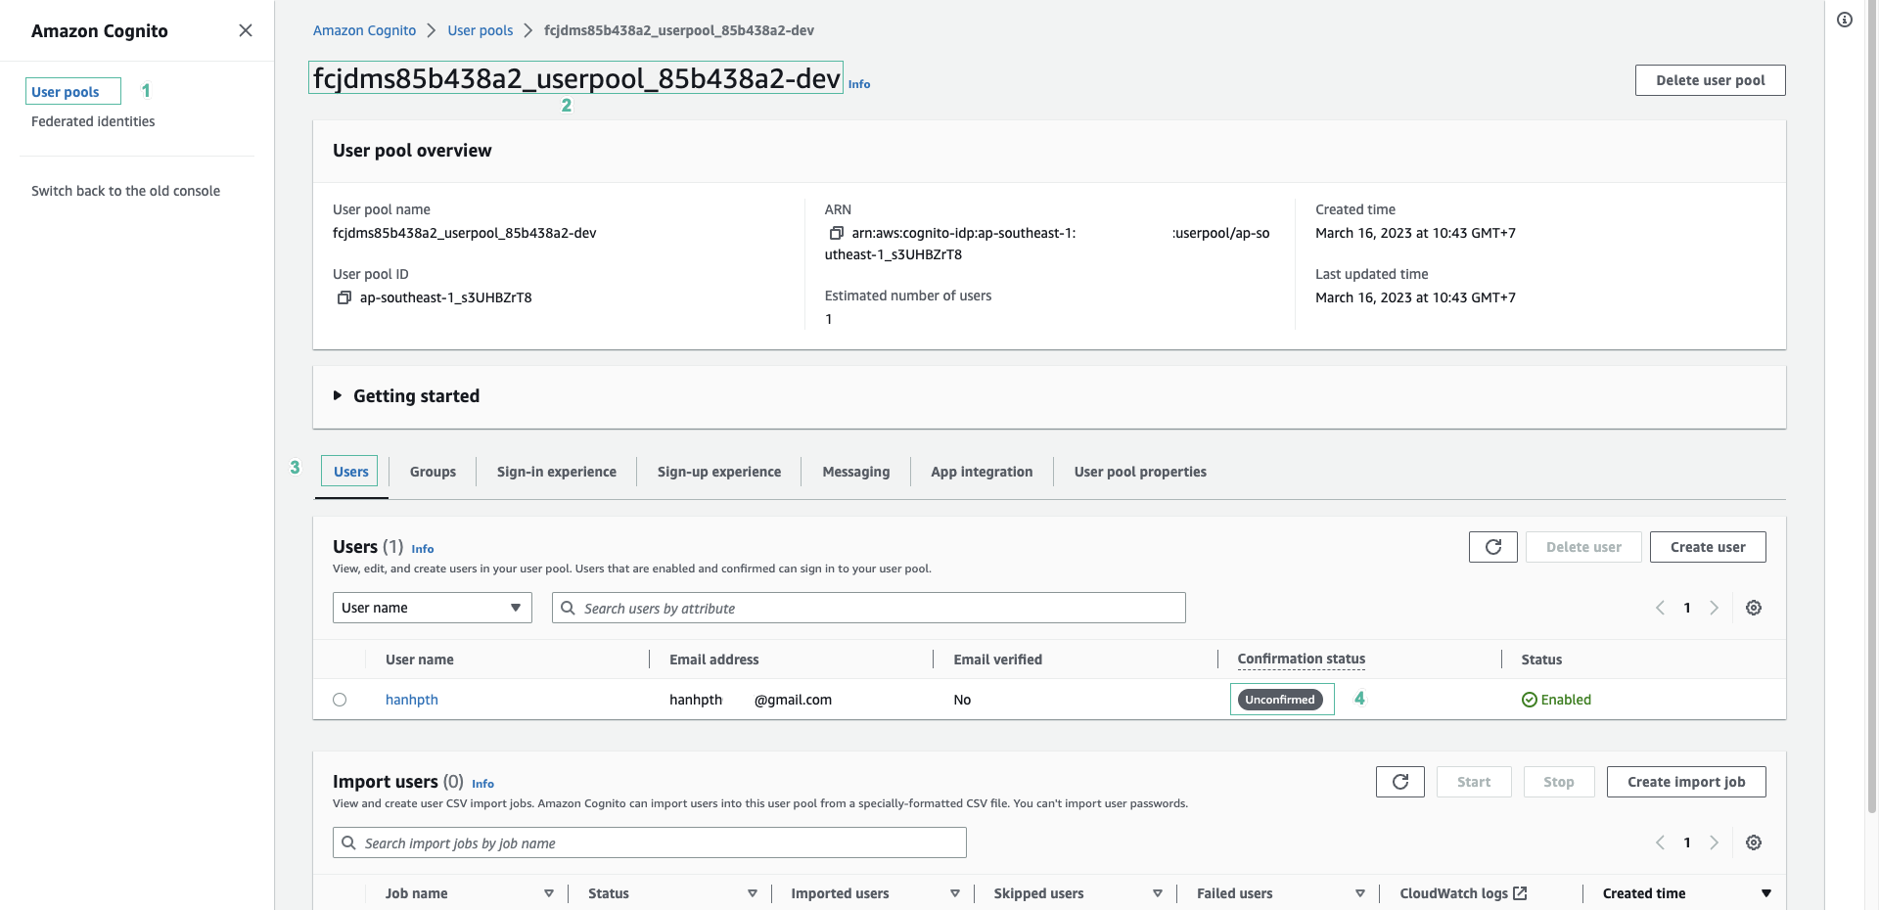Click the Email verified column header
The height and width of the screenshot is (910, 1879).
pyautogui.click(x=997, y=660)
